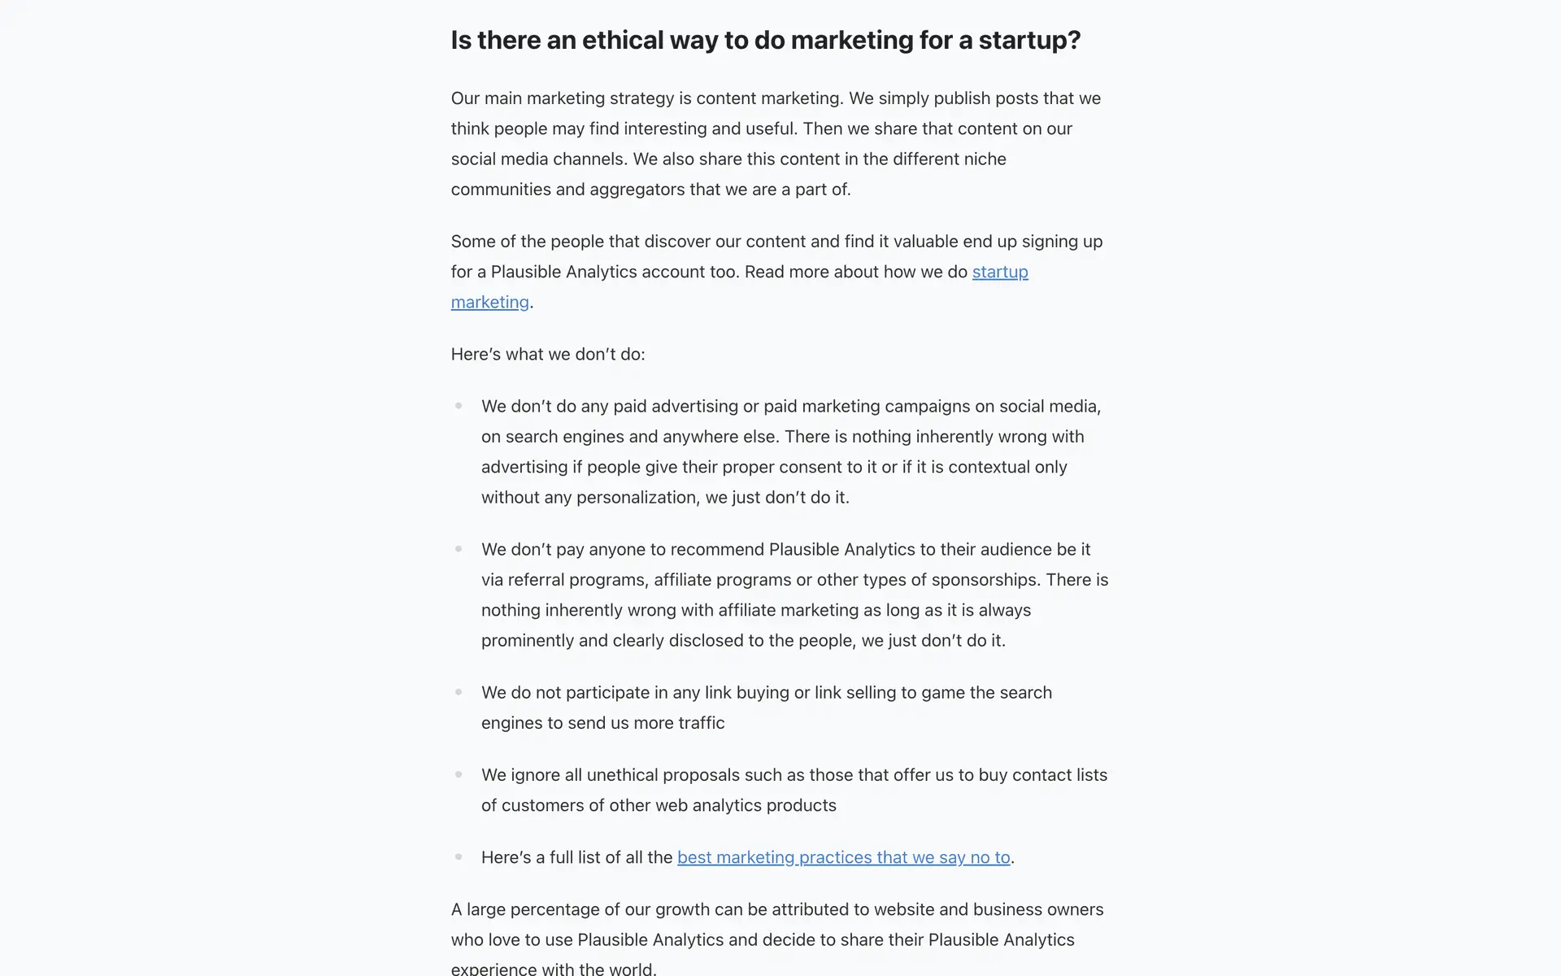The height and width of the screenshot is (976, 1561).
Task: Select the bullet text about referral programs
Action: [x=794, y=595]
